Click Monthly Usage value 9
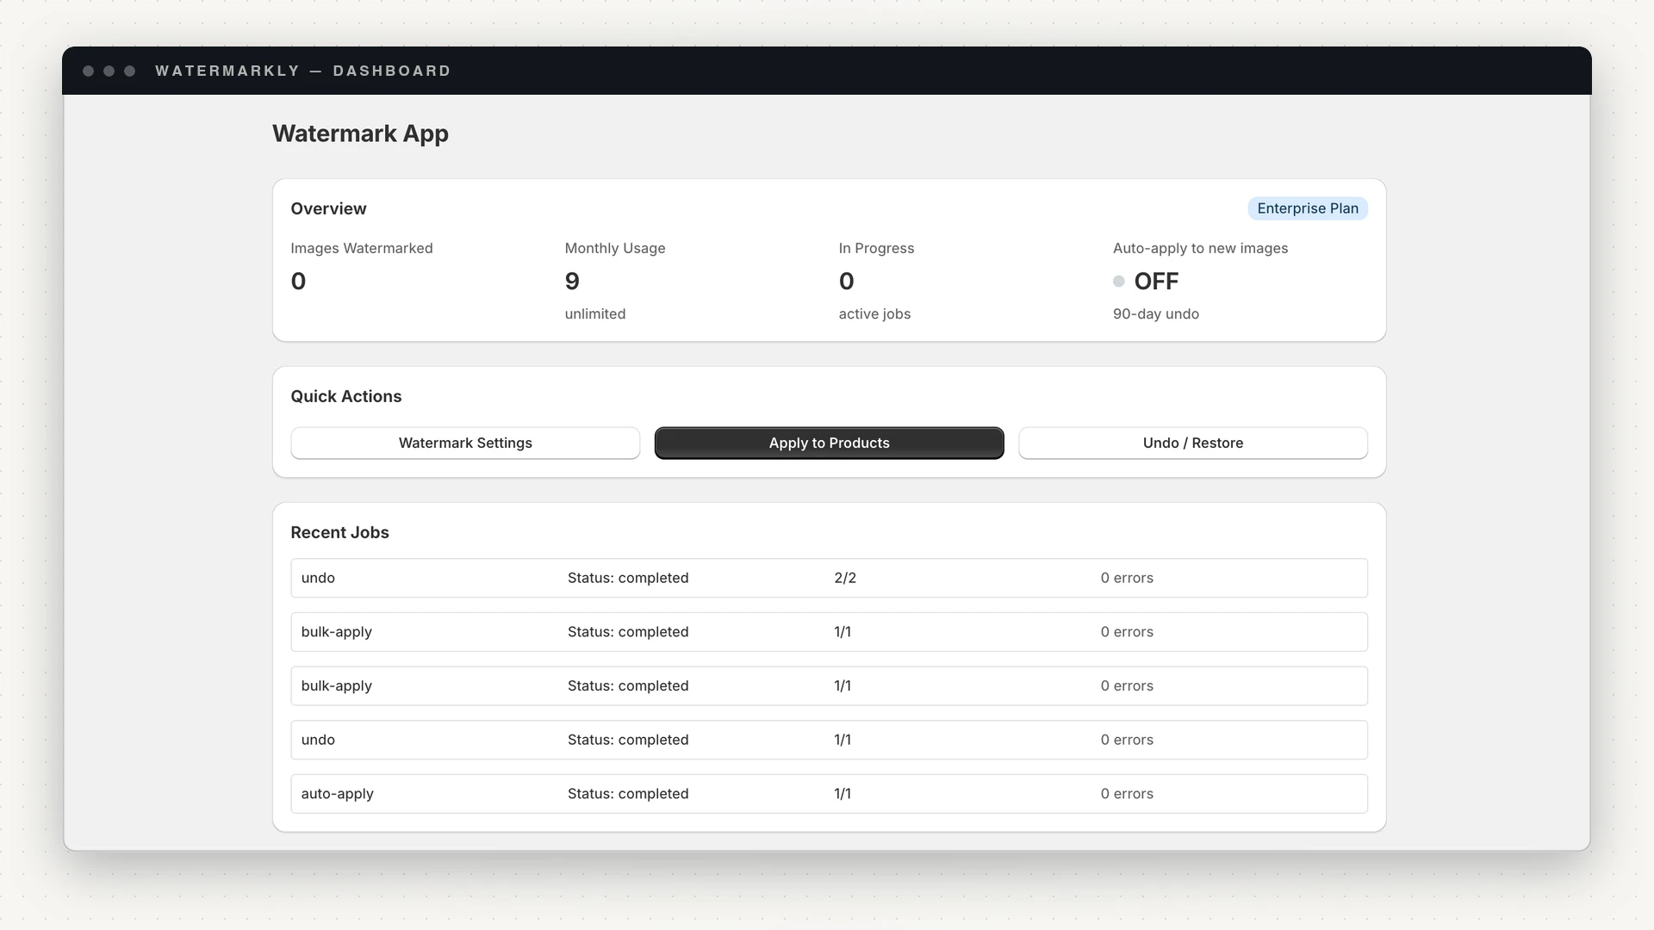 pyautogui.click(x=572, y=282)
